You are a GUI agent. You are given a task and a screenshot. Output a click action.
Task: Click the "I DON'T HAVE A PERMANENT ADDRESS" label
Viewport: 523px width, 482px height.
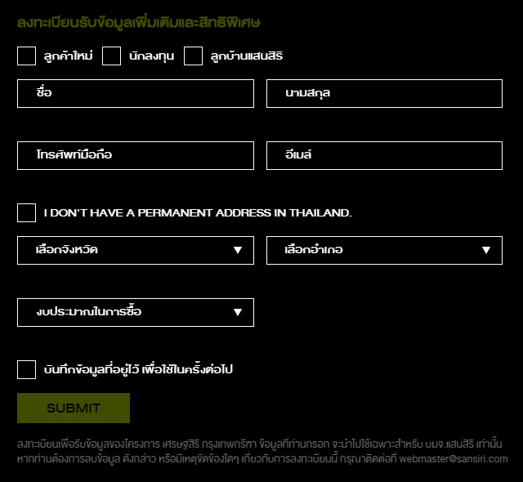point(198,212)
